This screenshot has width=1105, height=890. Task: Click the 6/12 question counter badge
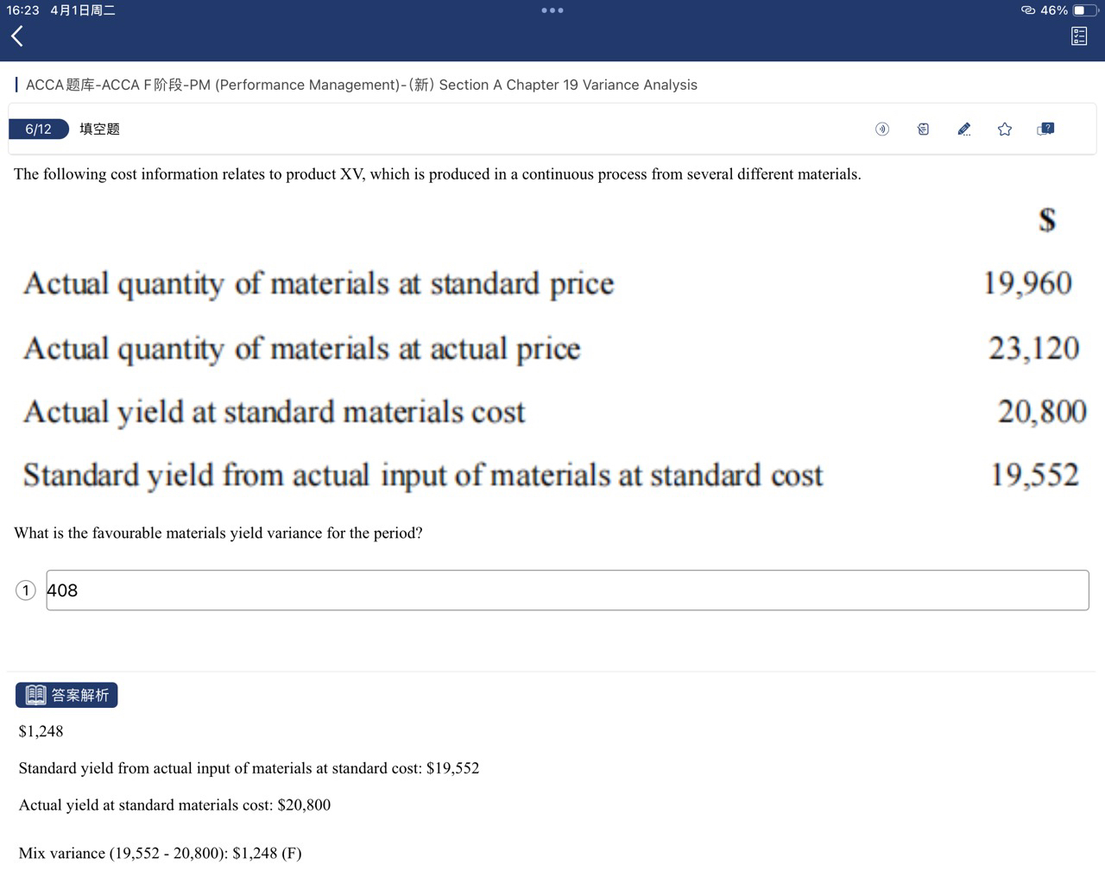click(x=38, y=129)
